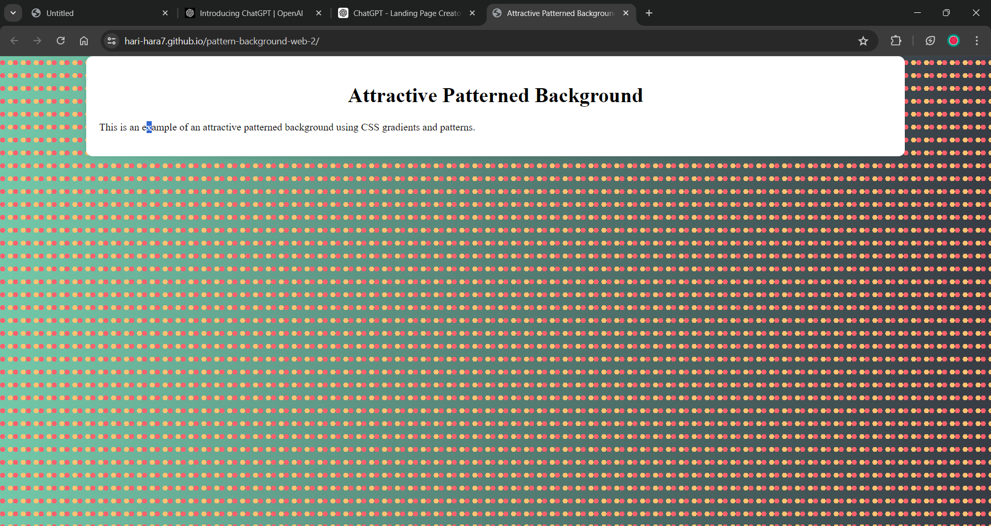Open a new tab with plus button
991x526 pixels.
[649, 13]
